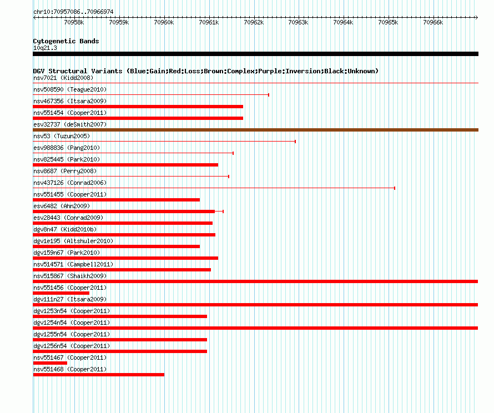Open variant esv28443 (Conrad2009) label
This screenshot has height=413, width=494.
[68, 218]
